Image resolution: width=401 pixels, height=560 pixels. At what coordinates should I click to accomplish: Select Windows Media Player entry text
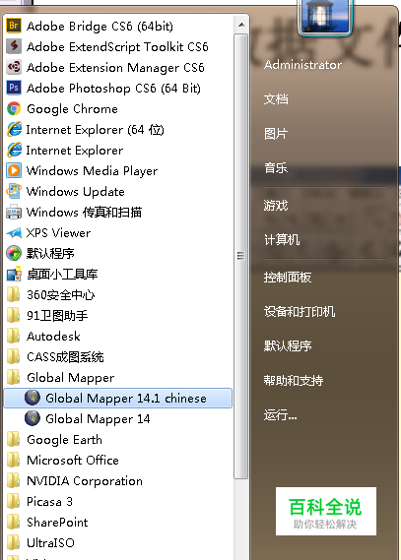click(92, 171)
